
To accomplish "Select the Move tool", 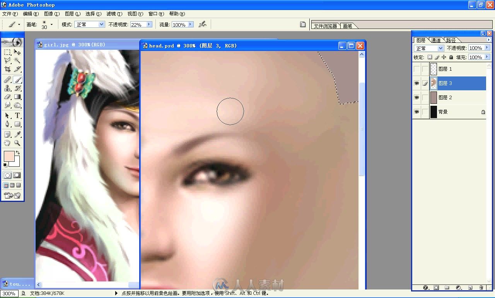I will coord(17,52).
